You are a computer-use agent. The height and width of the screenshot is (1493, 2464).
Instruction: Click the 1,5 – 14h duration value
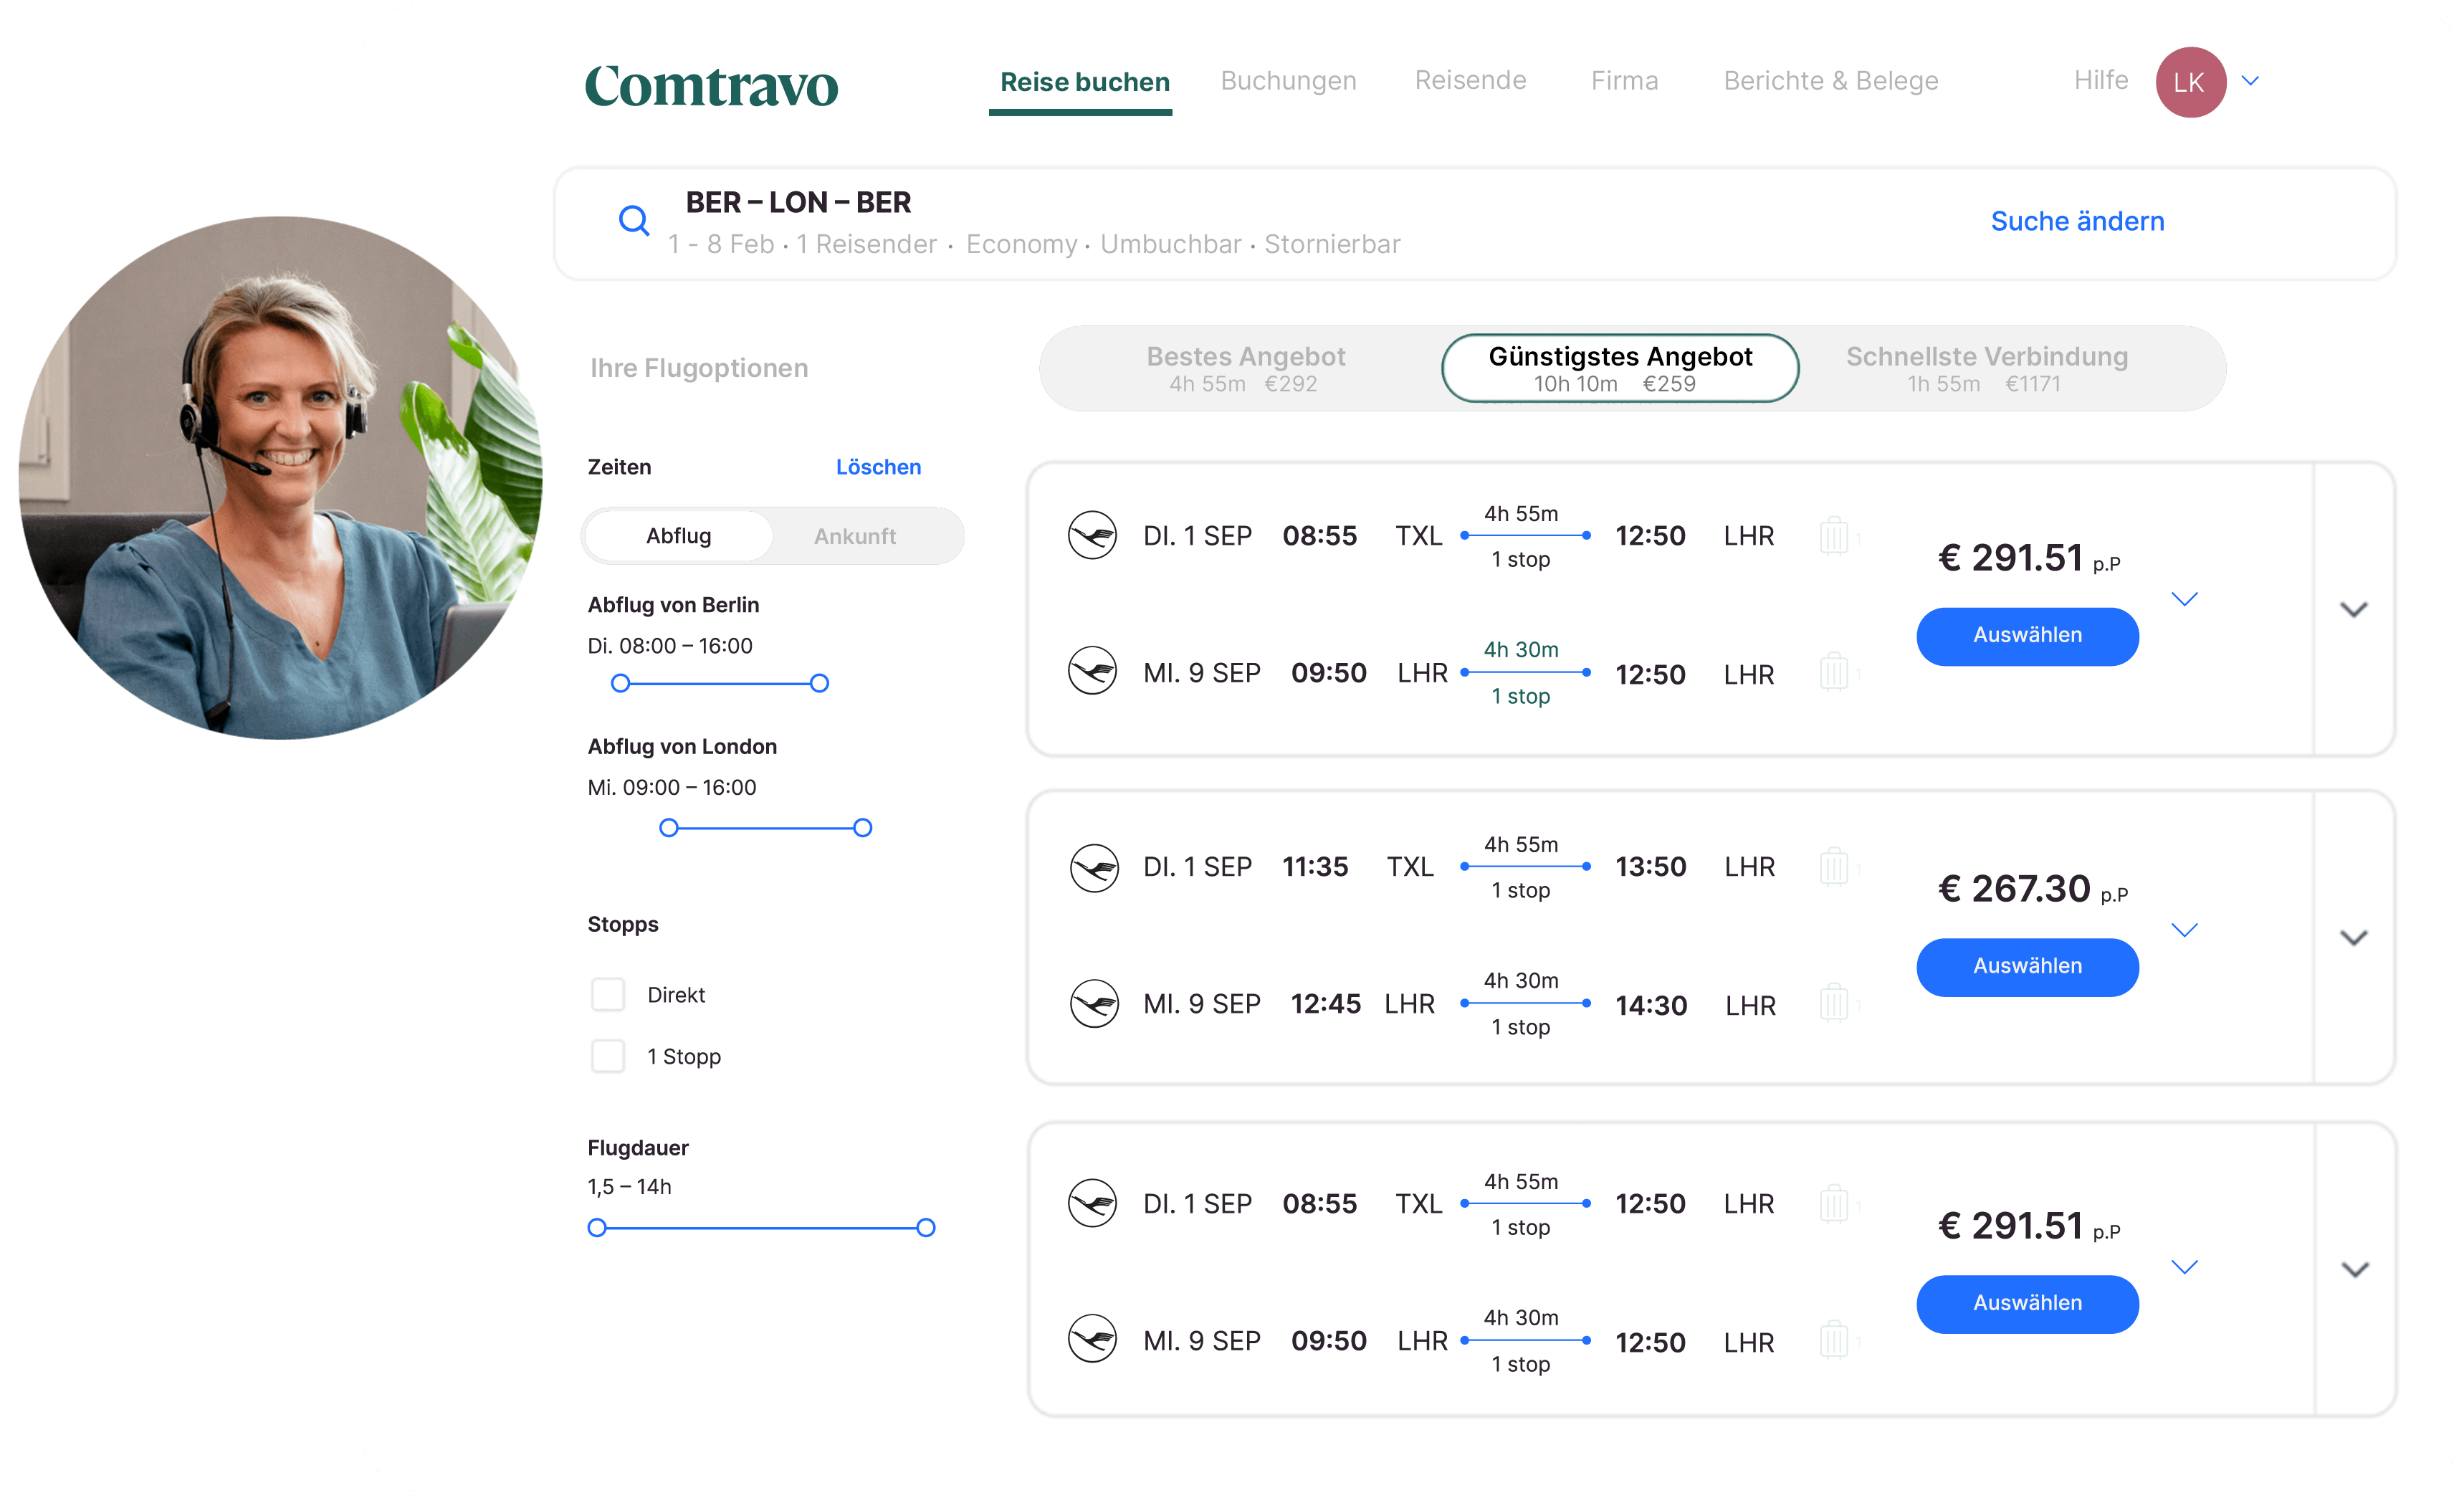coord(629,1187)
